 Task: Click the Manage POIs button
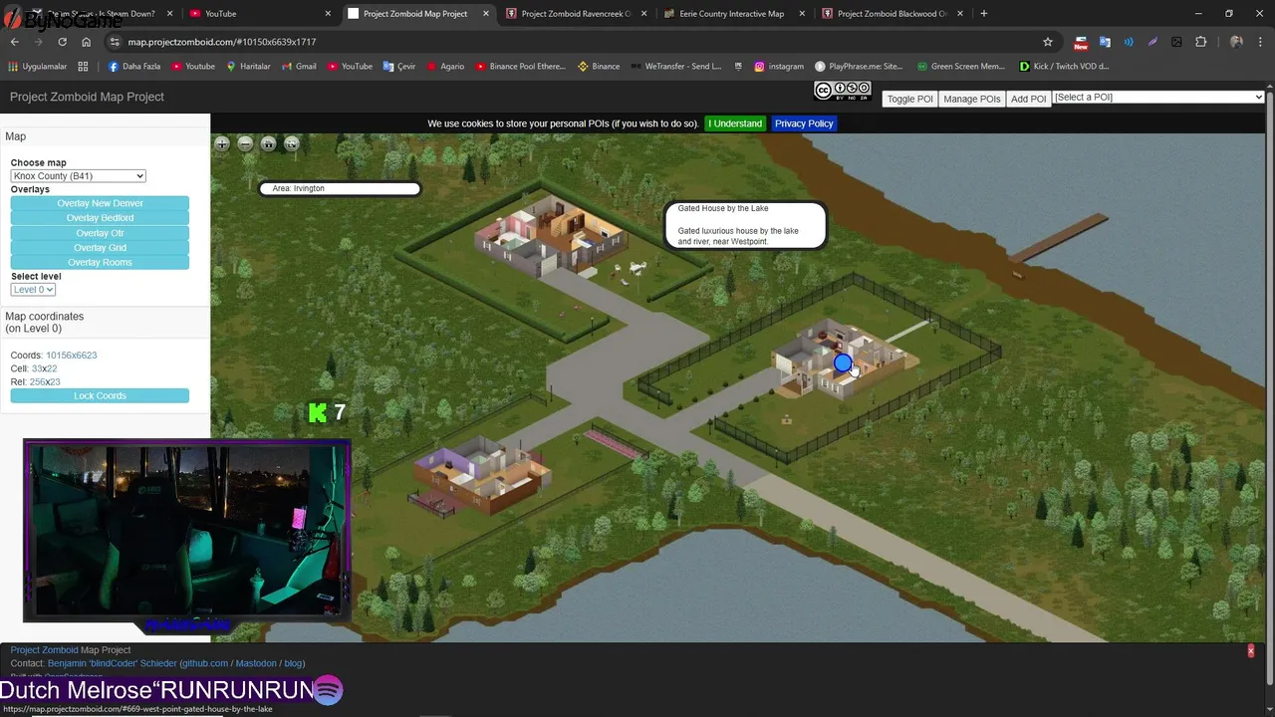[x=972, y=99]
